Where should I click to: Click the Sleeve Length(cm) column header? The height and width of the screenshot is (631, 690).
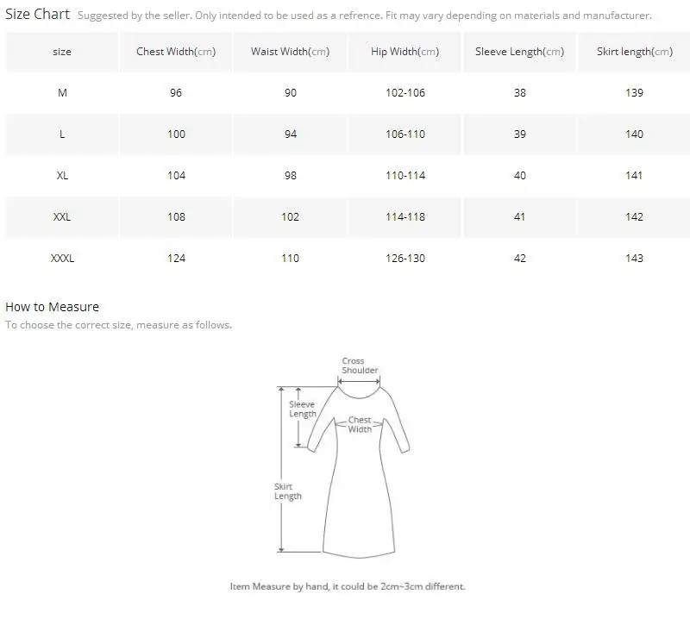[x=519, y=52]
